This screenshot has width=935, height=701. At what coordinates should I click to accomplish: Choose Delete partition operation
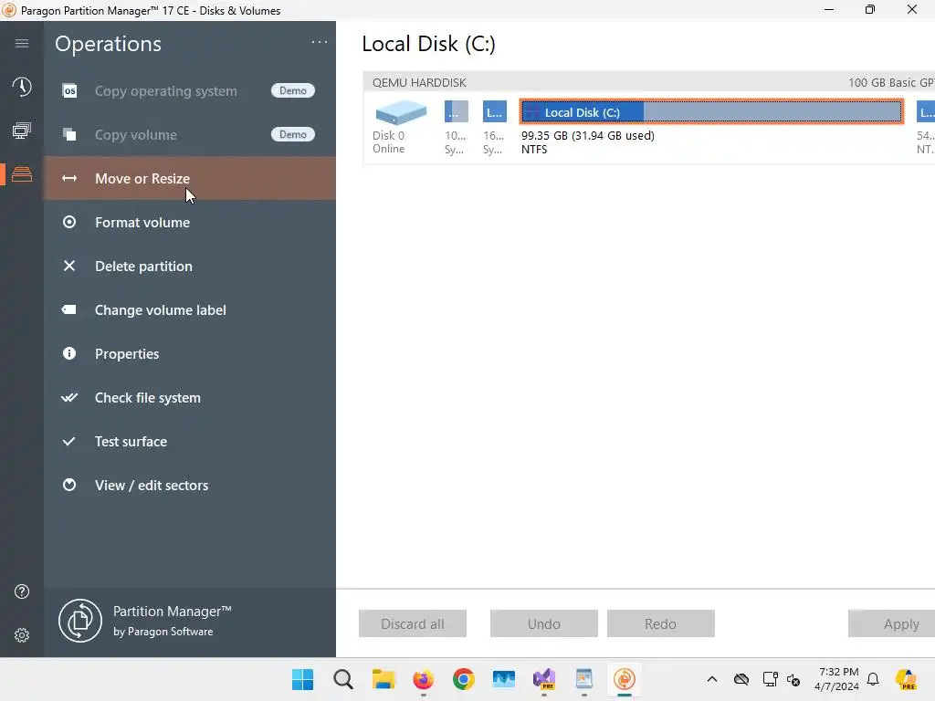(x=190, y=266)
